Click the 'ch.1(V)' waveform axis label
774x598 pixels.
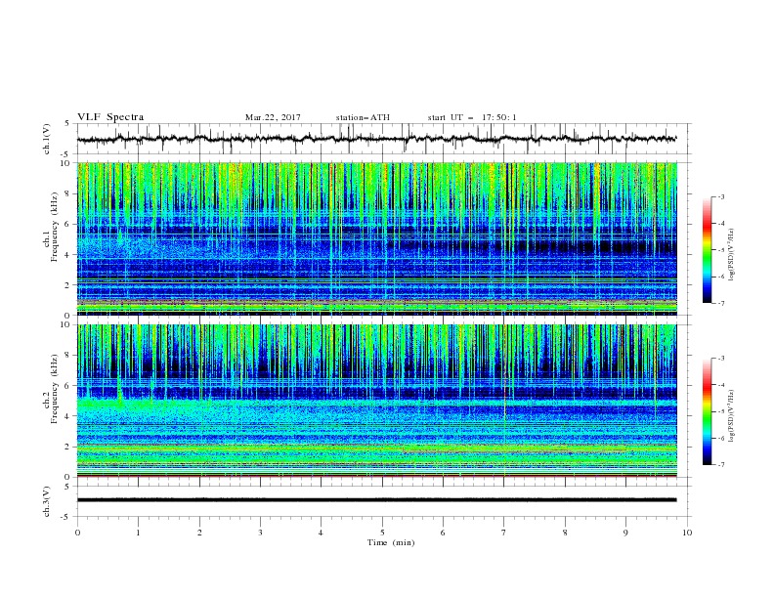[46, 139]
